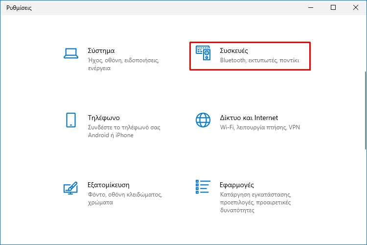This screenshot has width=367, height=245.
Task: Click the Συσκευές category title
Action: click(233, 50)
